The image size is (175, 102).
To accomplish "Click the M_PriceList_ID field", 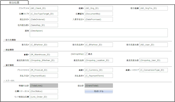I will pos(44,70).
